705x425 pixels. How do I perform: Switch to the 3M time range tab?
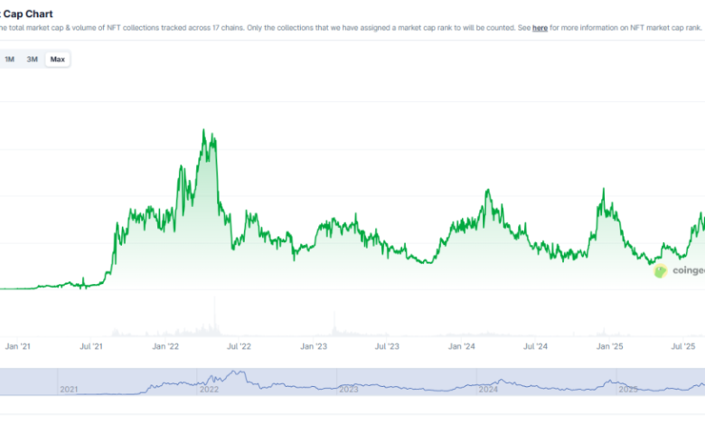tap(33, 60)
